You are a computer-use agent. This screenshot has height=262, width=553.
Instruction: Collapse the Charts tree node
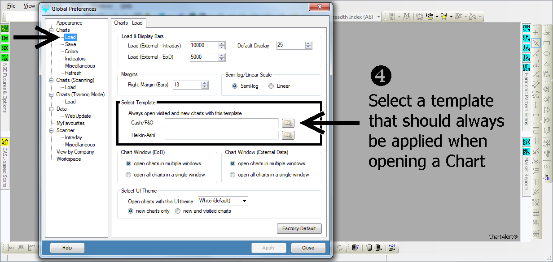tap(52, 30)
